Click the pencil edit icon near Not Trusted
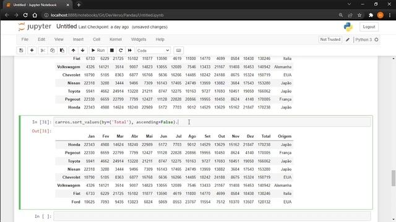Screen dimensions: 396x222 pyautogui.click(x=348, y=39)
